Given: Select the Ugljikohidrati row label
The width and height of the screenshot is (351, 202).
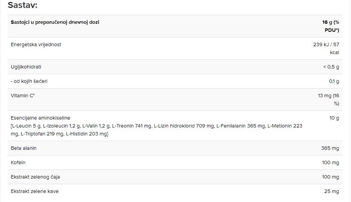Looking at the screenshot, I should tap(26, 67).
